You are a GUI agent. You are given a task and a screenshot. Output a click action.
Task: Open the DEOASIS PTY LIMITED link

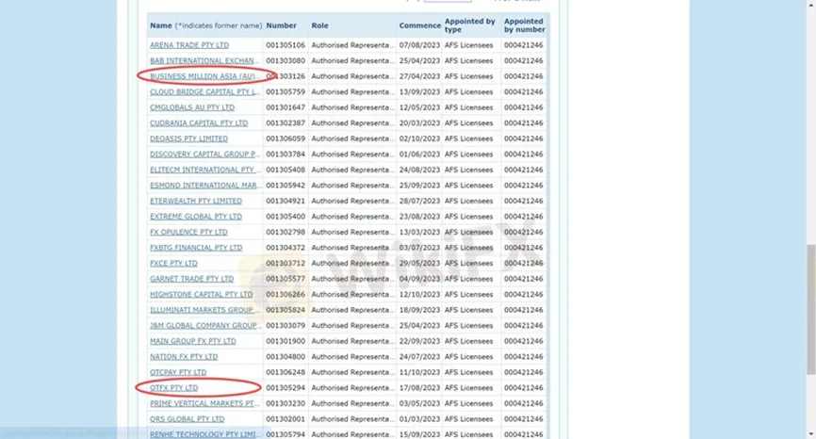pos(188,138)
